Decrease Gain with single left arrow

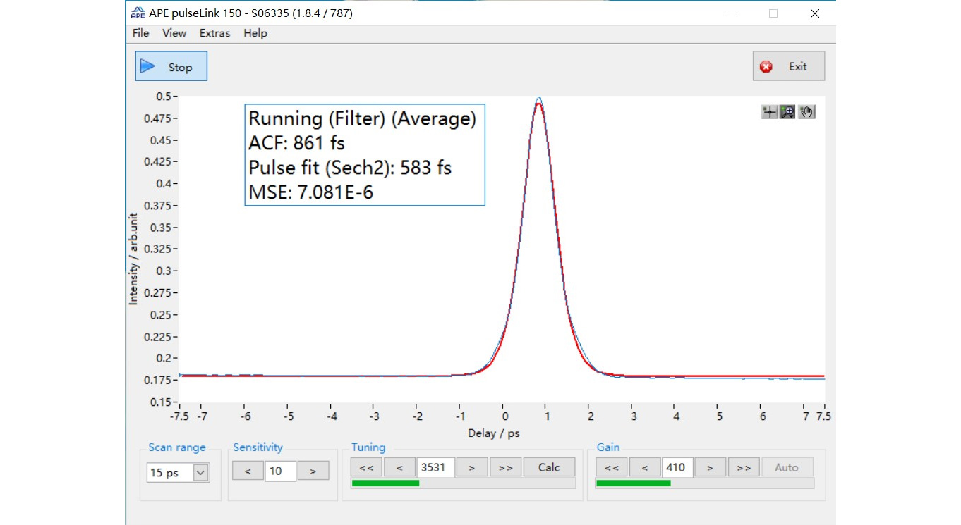point(645,467)
